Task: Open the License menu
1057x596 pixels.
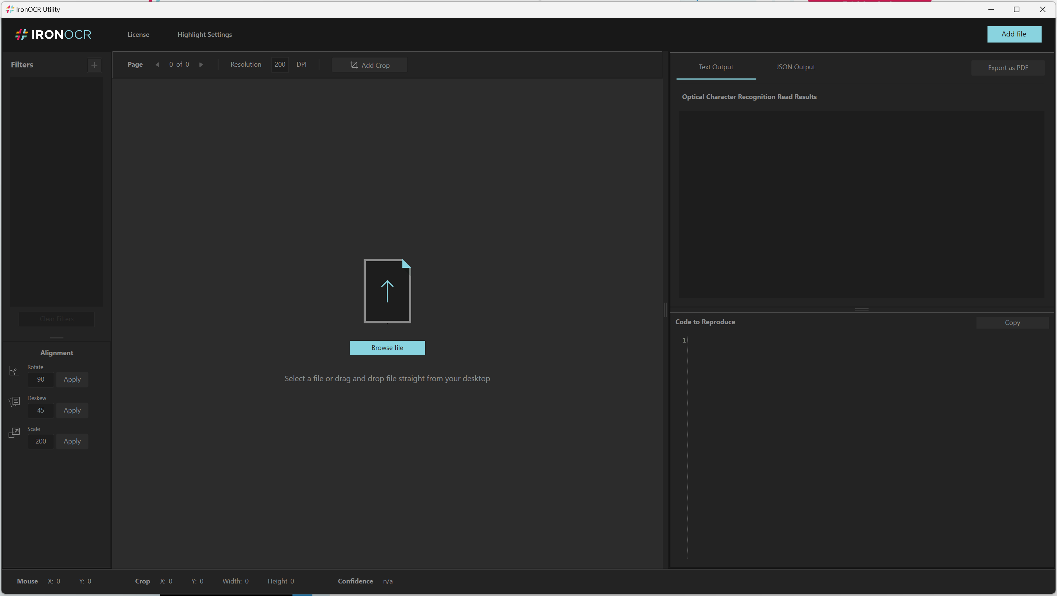Action: [x=138, y=34]
